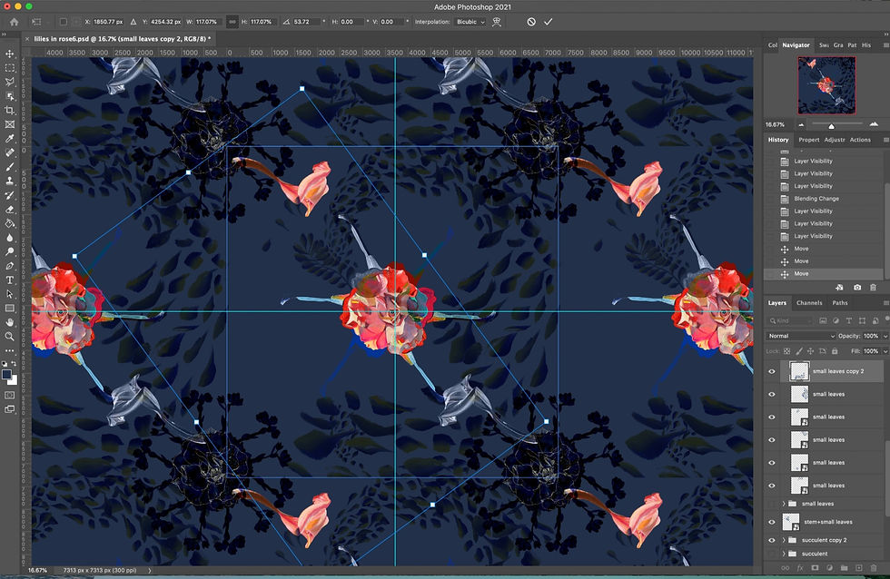Click the Navigator zoom slider handle
The width and height of the screenshot is (890, 579).
click(831, 125)
